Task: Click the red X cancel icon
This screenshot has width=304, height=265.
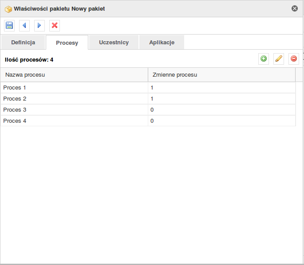Action: coord(55,26)
